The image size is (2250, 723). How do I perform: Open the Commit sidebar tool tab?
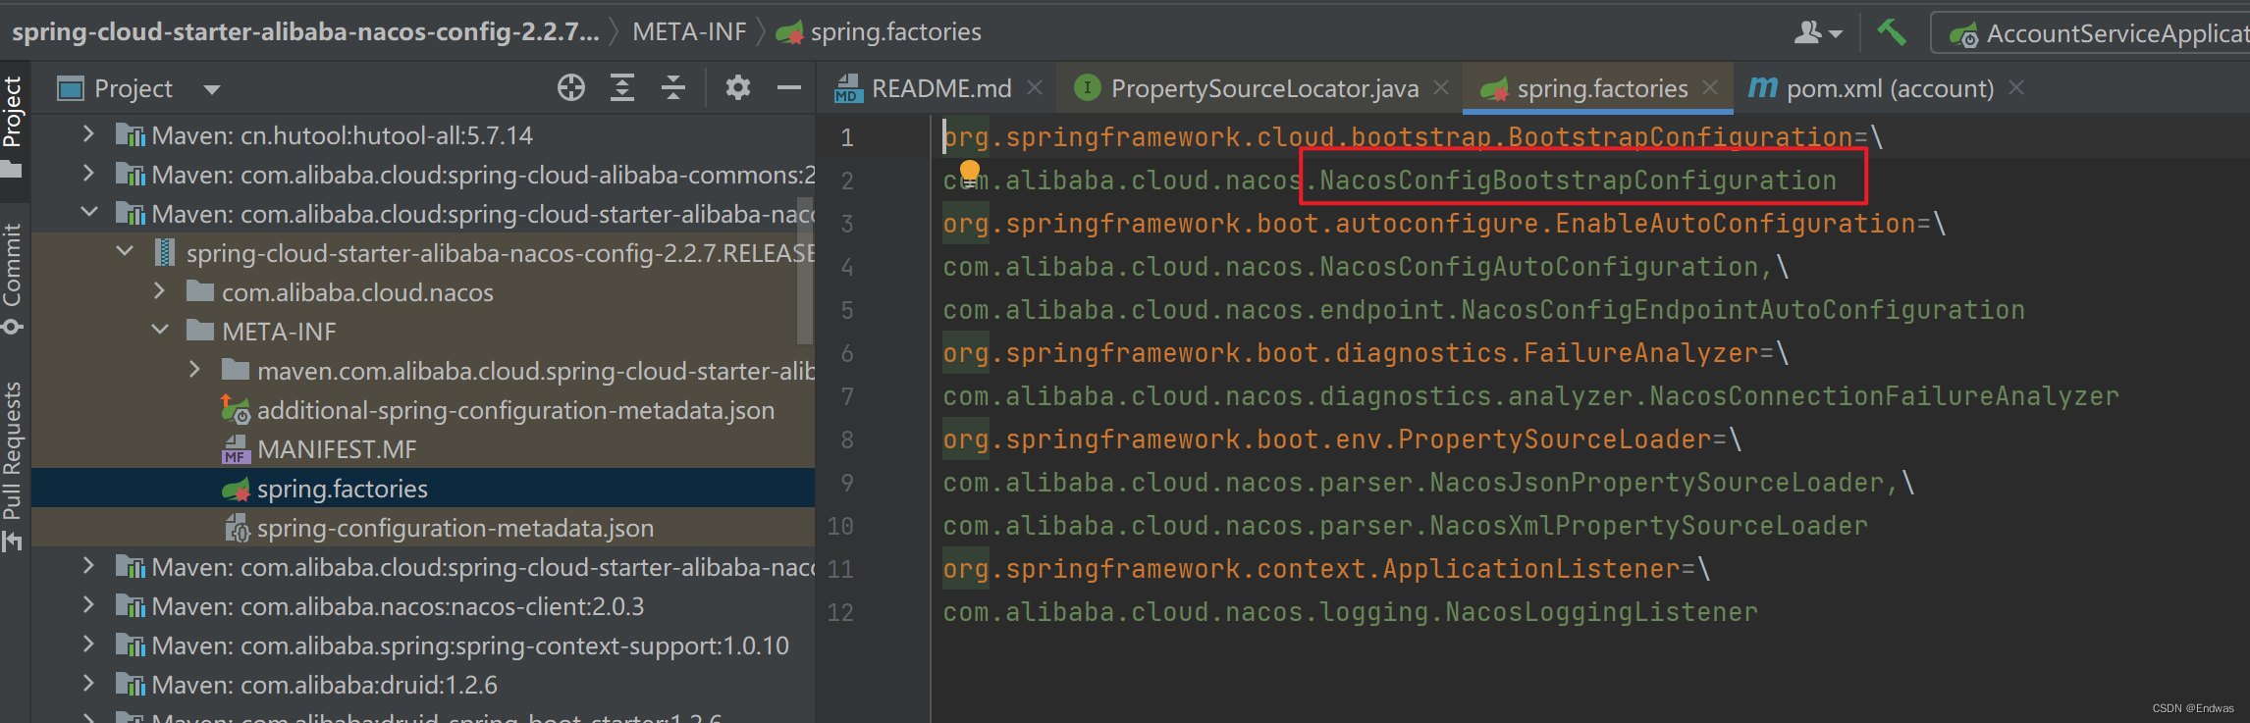13,280
